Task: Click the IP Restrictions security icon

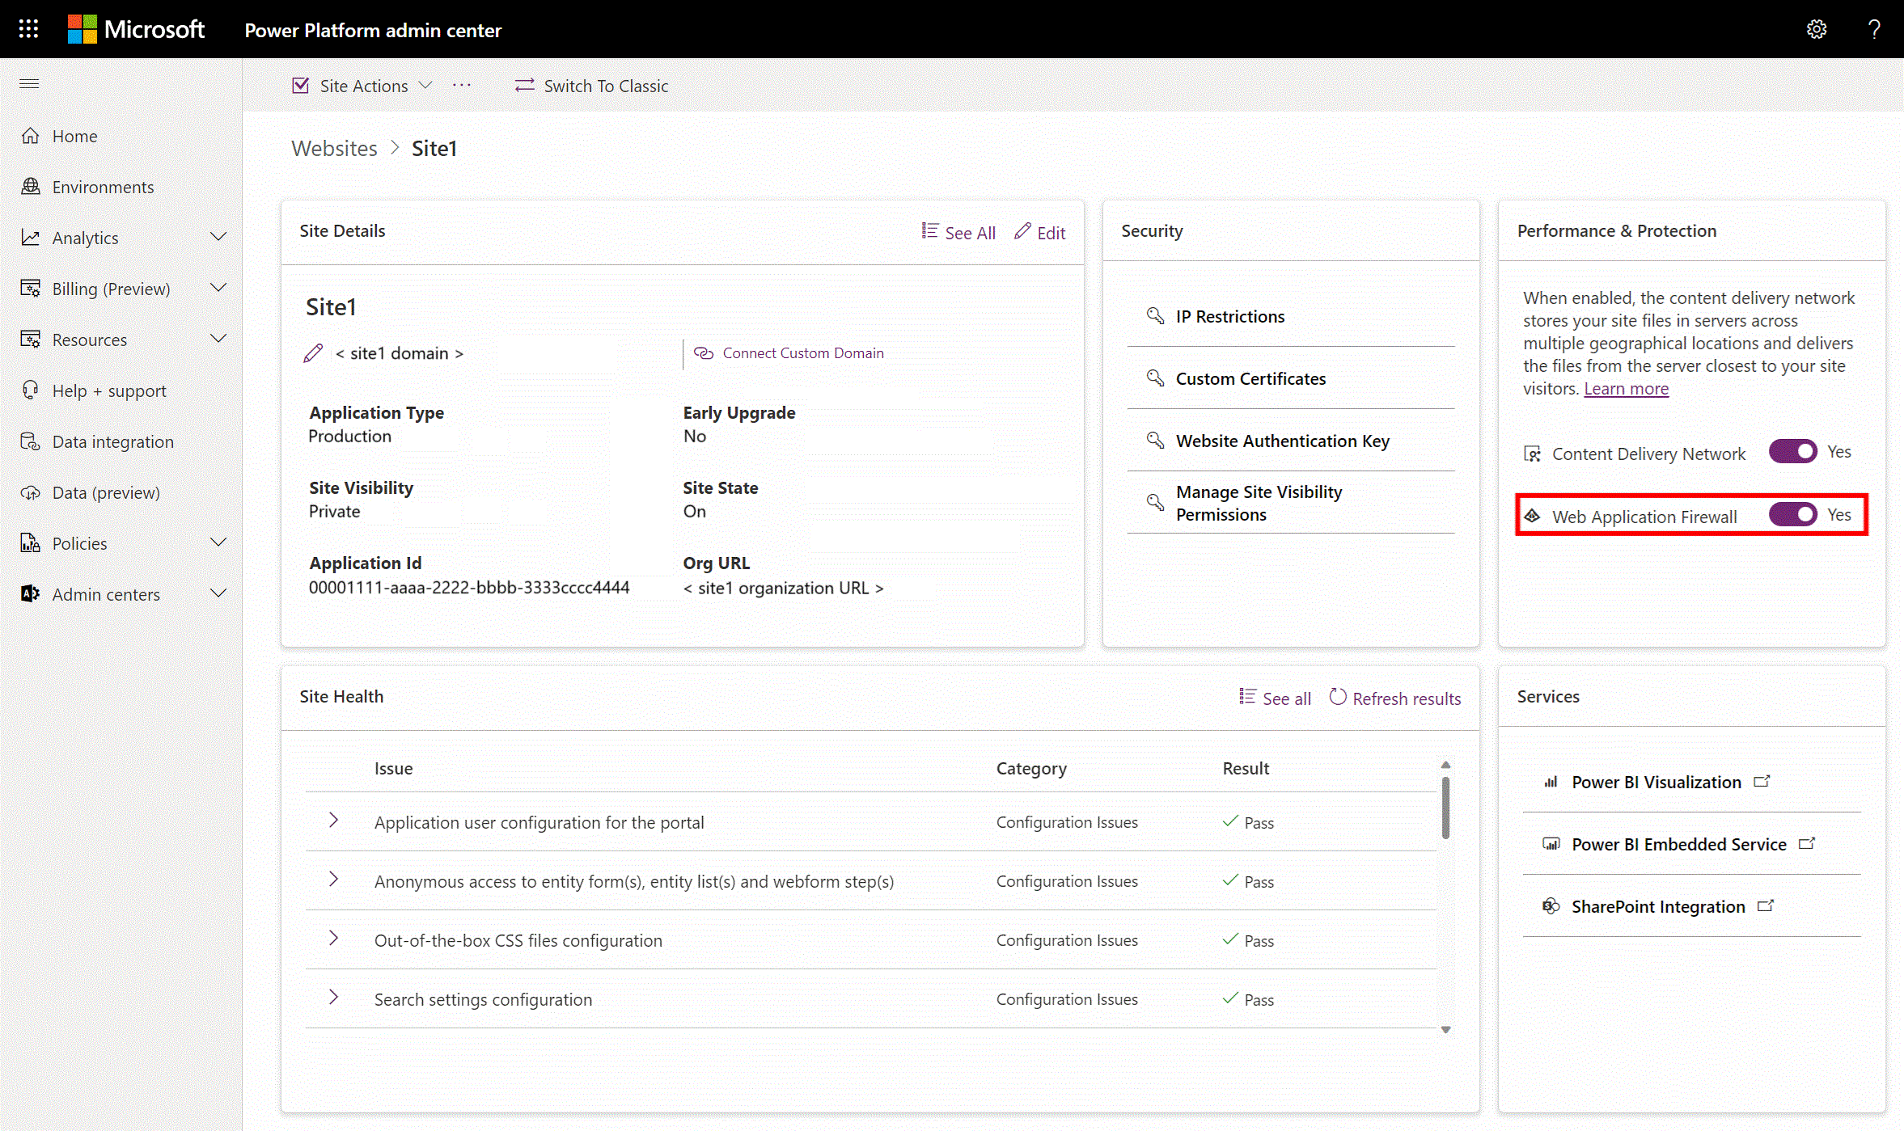Action: (1154, 315)
